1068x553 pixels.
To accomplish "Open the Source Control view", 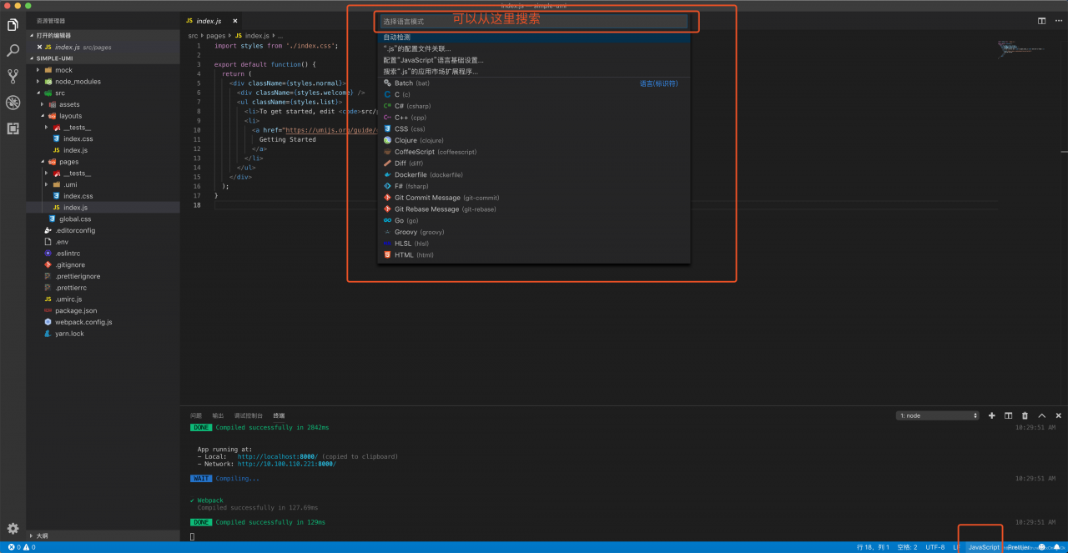I will 13,77.
